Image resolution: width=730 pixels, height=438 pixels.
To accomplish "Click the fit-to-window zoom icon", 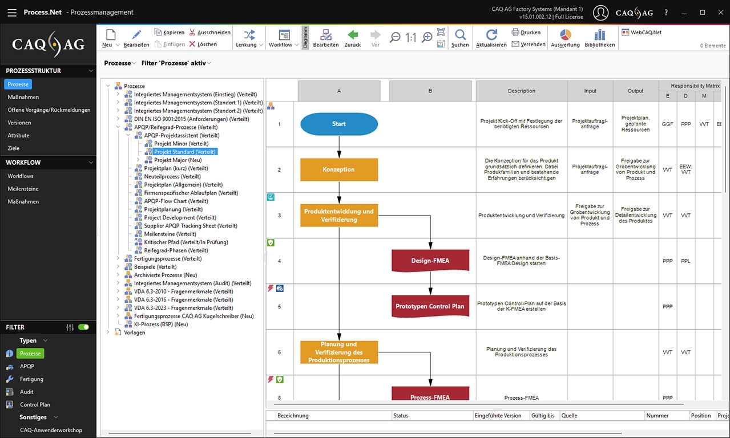I will (441, 33).
